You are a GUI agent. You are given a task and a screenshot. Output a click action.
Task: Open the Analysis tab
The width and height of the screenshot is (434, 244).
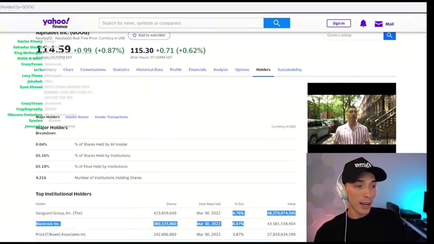coord(220,69)
